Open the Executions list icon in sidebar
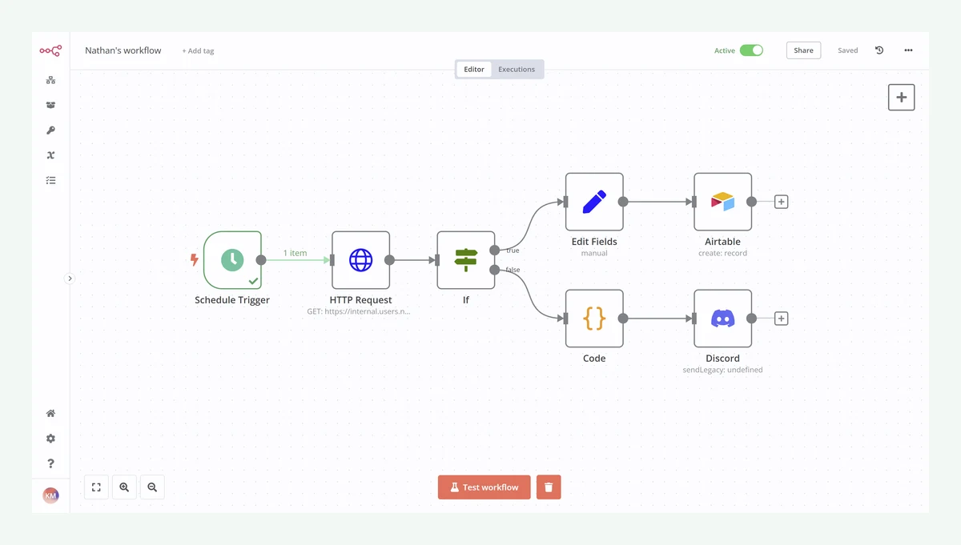Viewport: 961px width, 545px height. pos(50,180)
